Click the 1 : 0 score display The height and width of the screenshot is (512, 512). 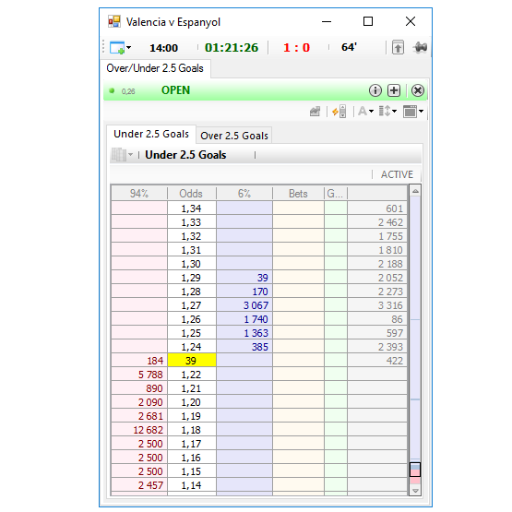296,48
